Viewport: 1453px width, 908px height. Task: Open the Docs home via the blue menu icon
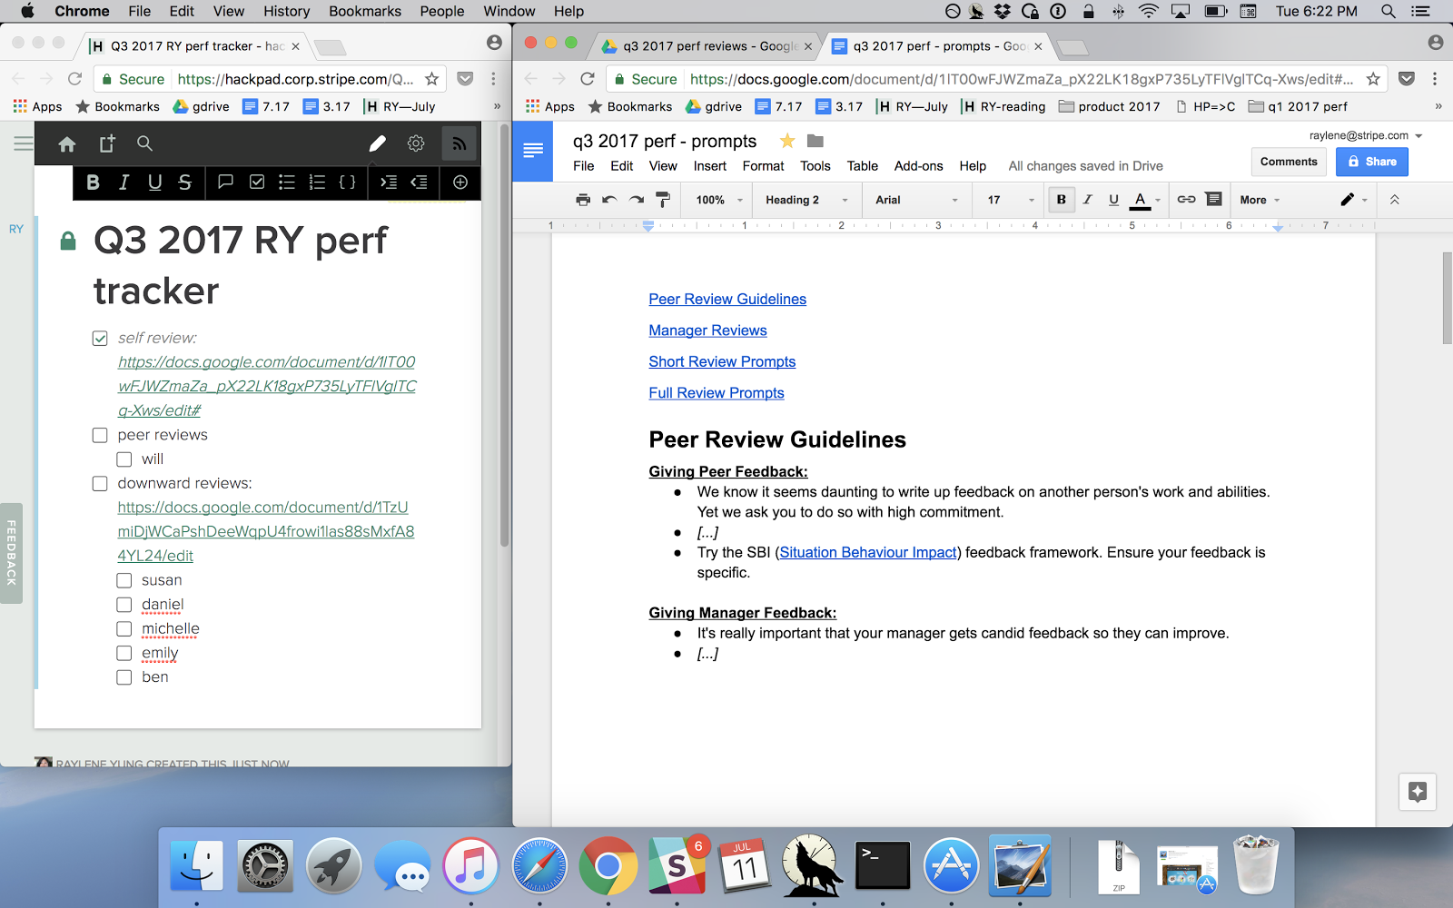(533, 150)
